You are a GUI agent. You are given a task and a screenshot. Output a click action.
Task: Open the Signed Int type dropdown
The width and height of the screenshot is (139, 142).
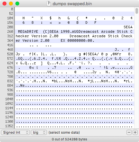15,132
